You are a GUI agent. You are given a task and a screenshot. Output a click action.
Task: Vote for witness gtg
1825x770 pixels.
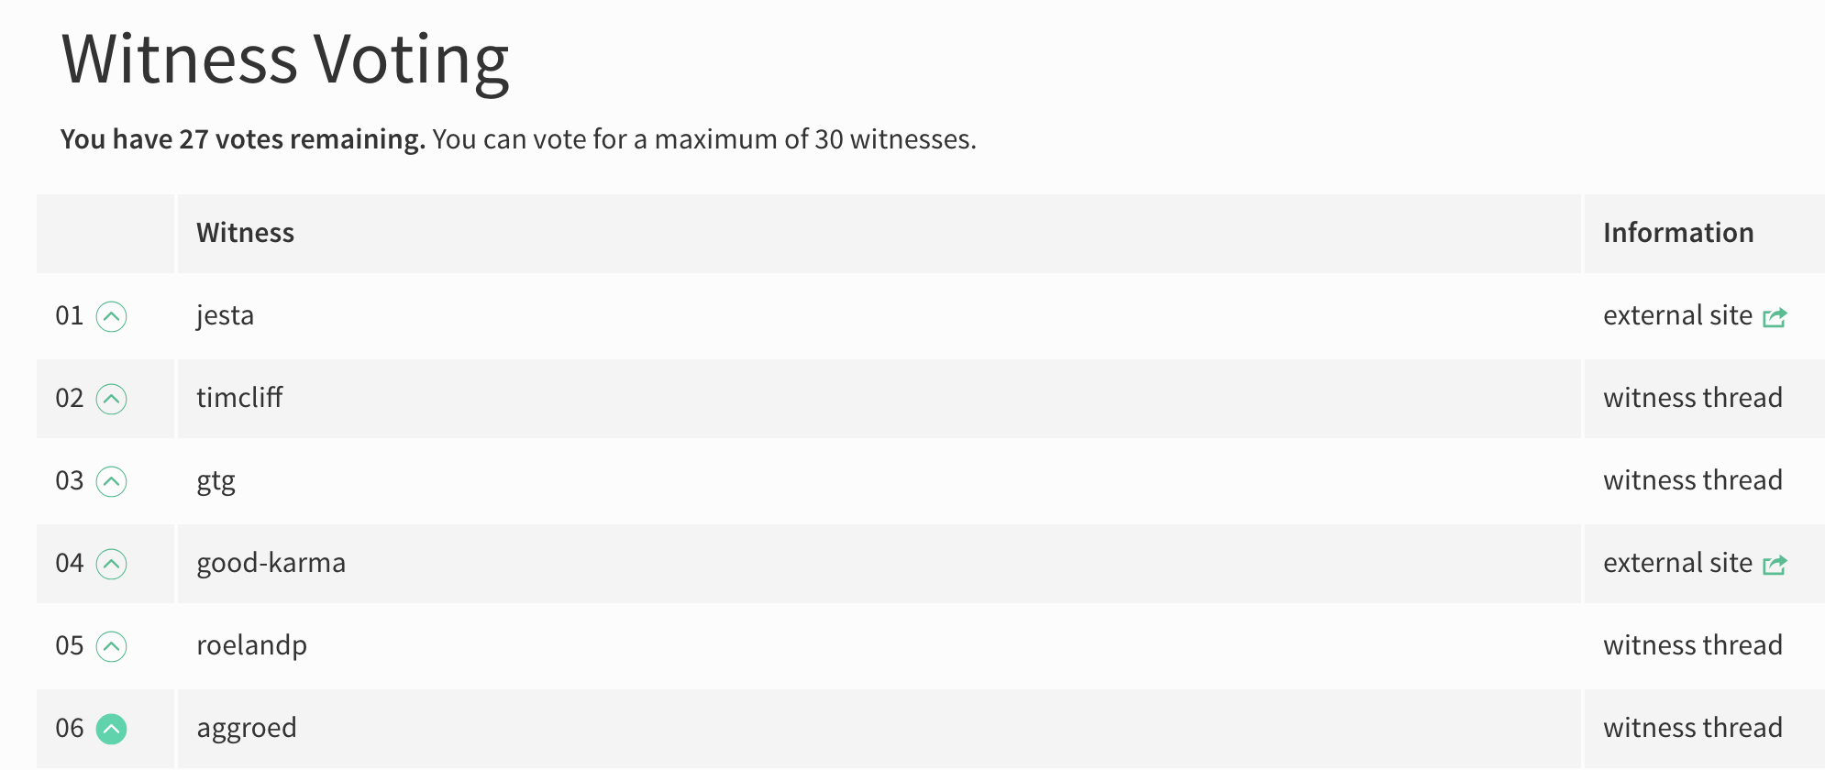pos(111,481)
